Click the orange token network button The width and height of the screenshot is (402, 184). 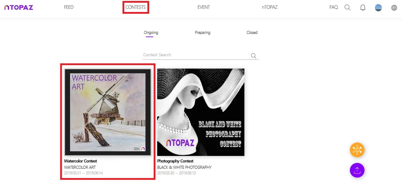[x=357, y=150]
